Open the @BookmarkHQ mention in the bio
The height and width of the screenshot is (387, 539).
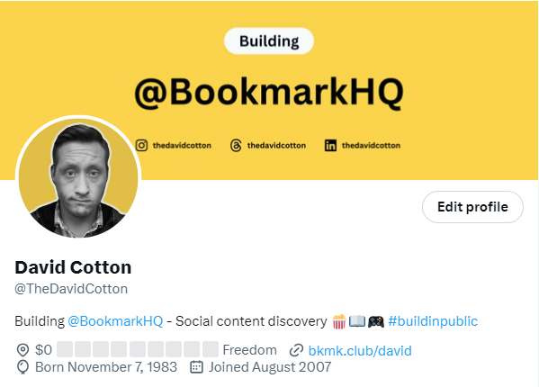click(115, 321)
